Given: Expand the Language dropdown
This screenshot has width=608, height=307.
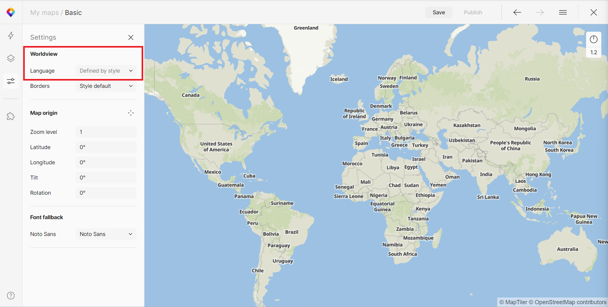Looking at the screenshot, I should click(106, 71).
